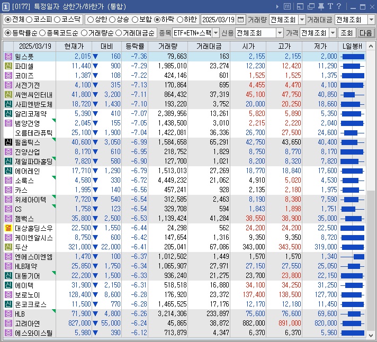
Task: Select the 전체 market radio button
Action: [8, 20]
